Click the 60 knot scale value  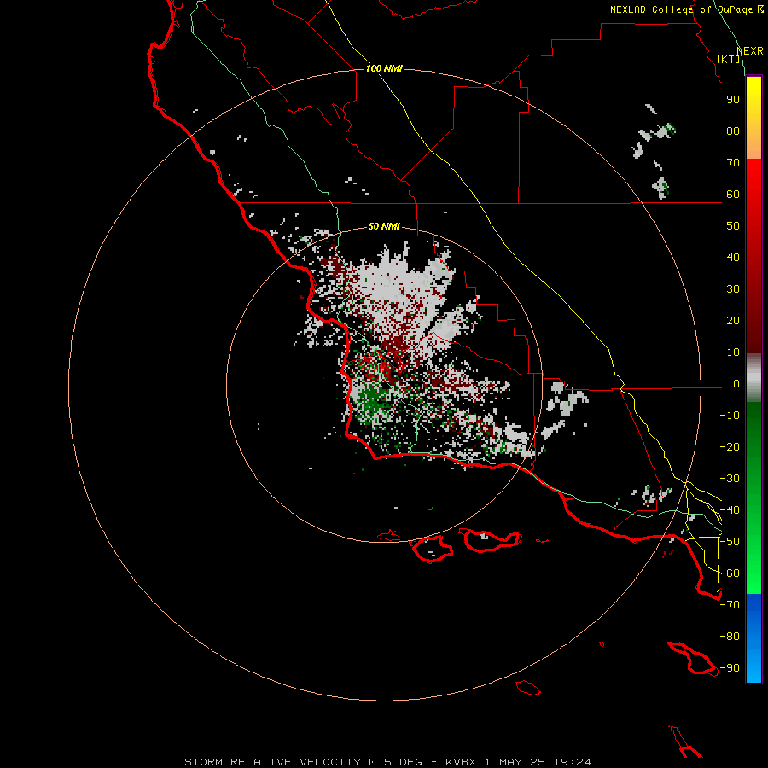[733, 195]
